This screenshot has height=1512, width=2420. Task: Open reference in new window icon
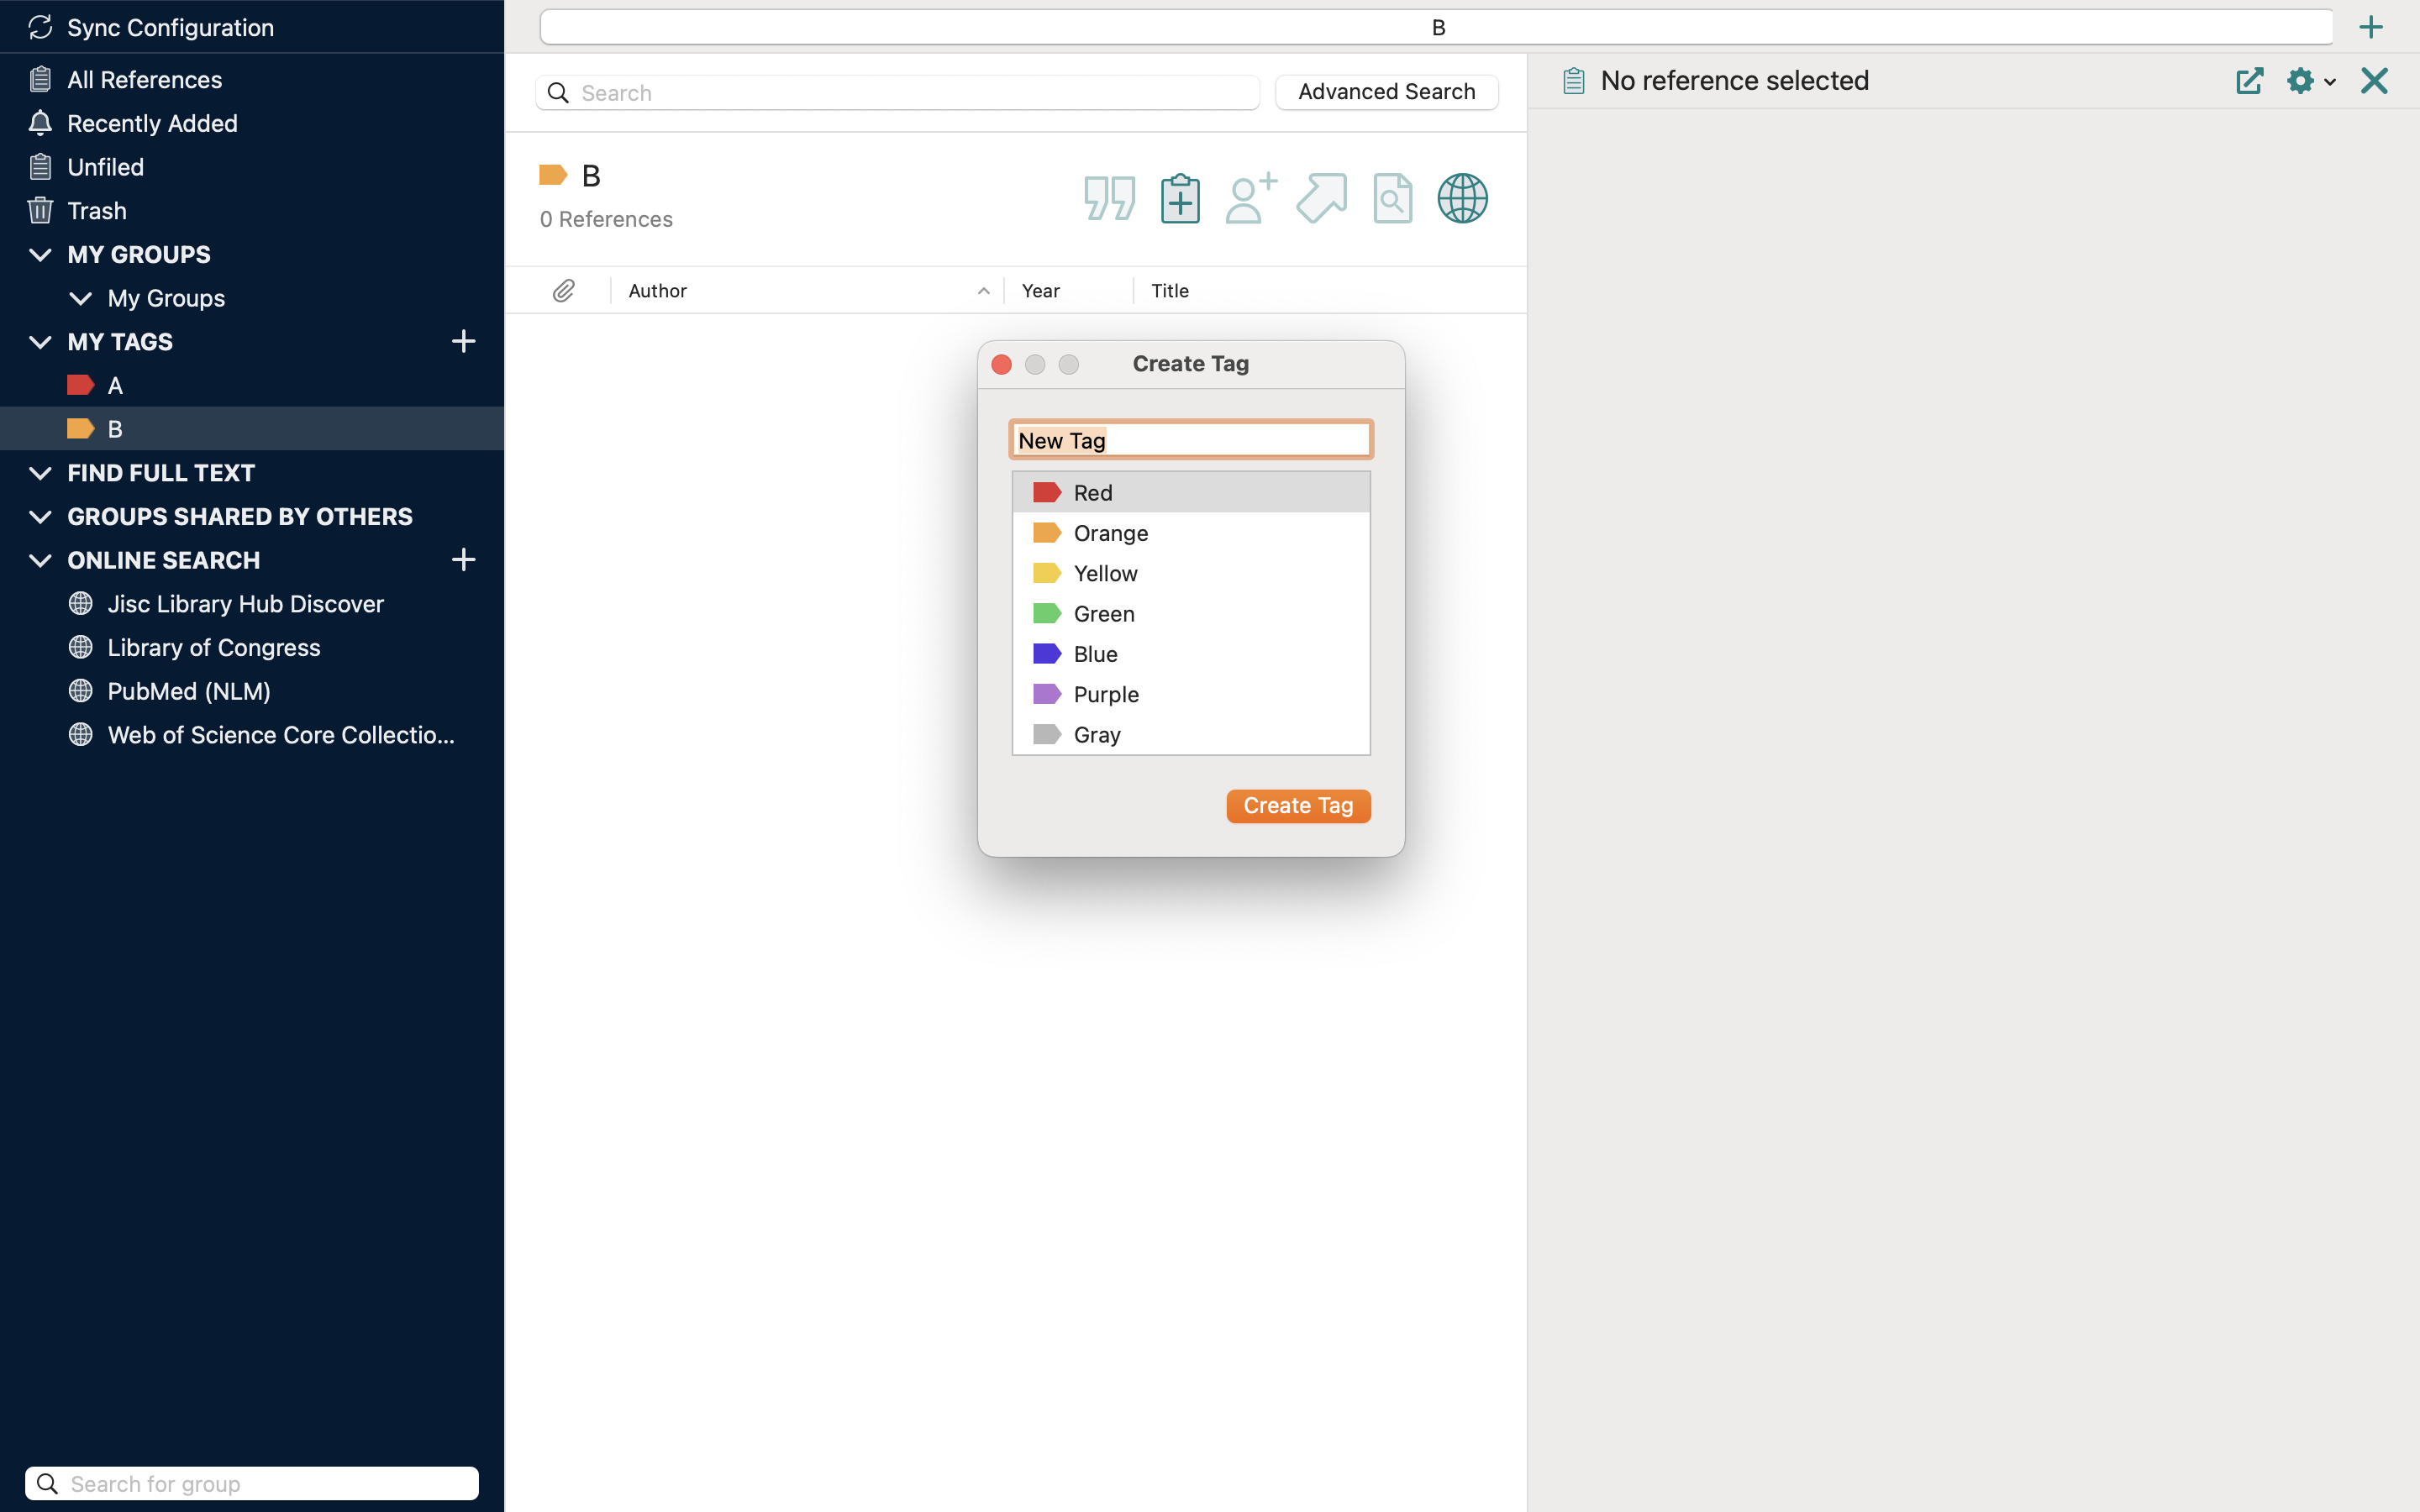tap(2249, 81)
